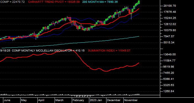This screenshot has width=194, height=103.
Task: Click the June month label on timeline
Action: [7, 100]
